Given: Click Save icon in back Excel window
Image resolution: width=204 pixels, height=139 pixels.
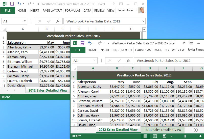Looking at the screenshot, I should coord(12,4).
